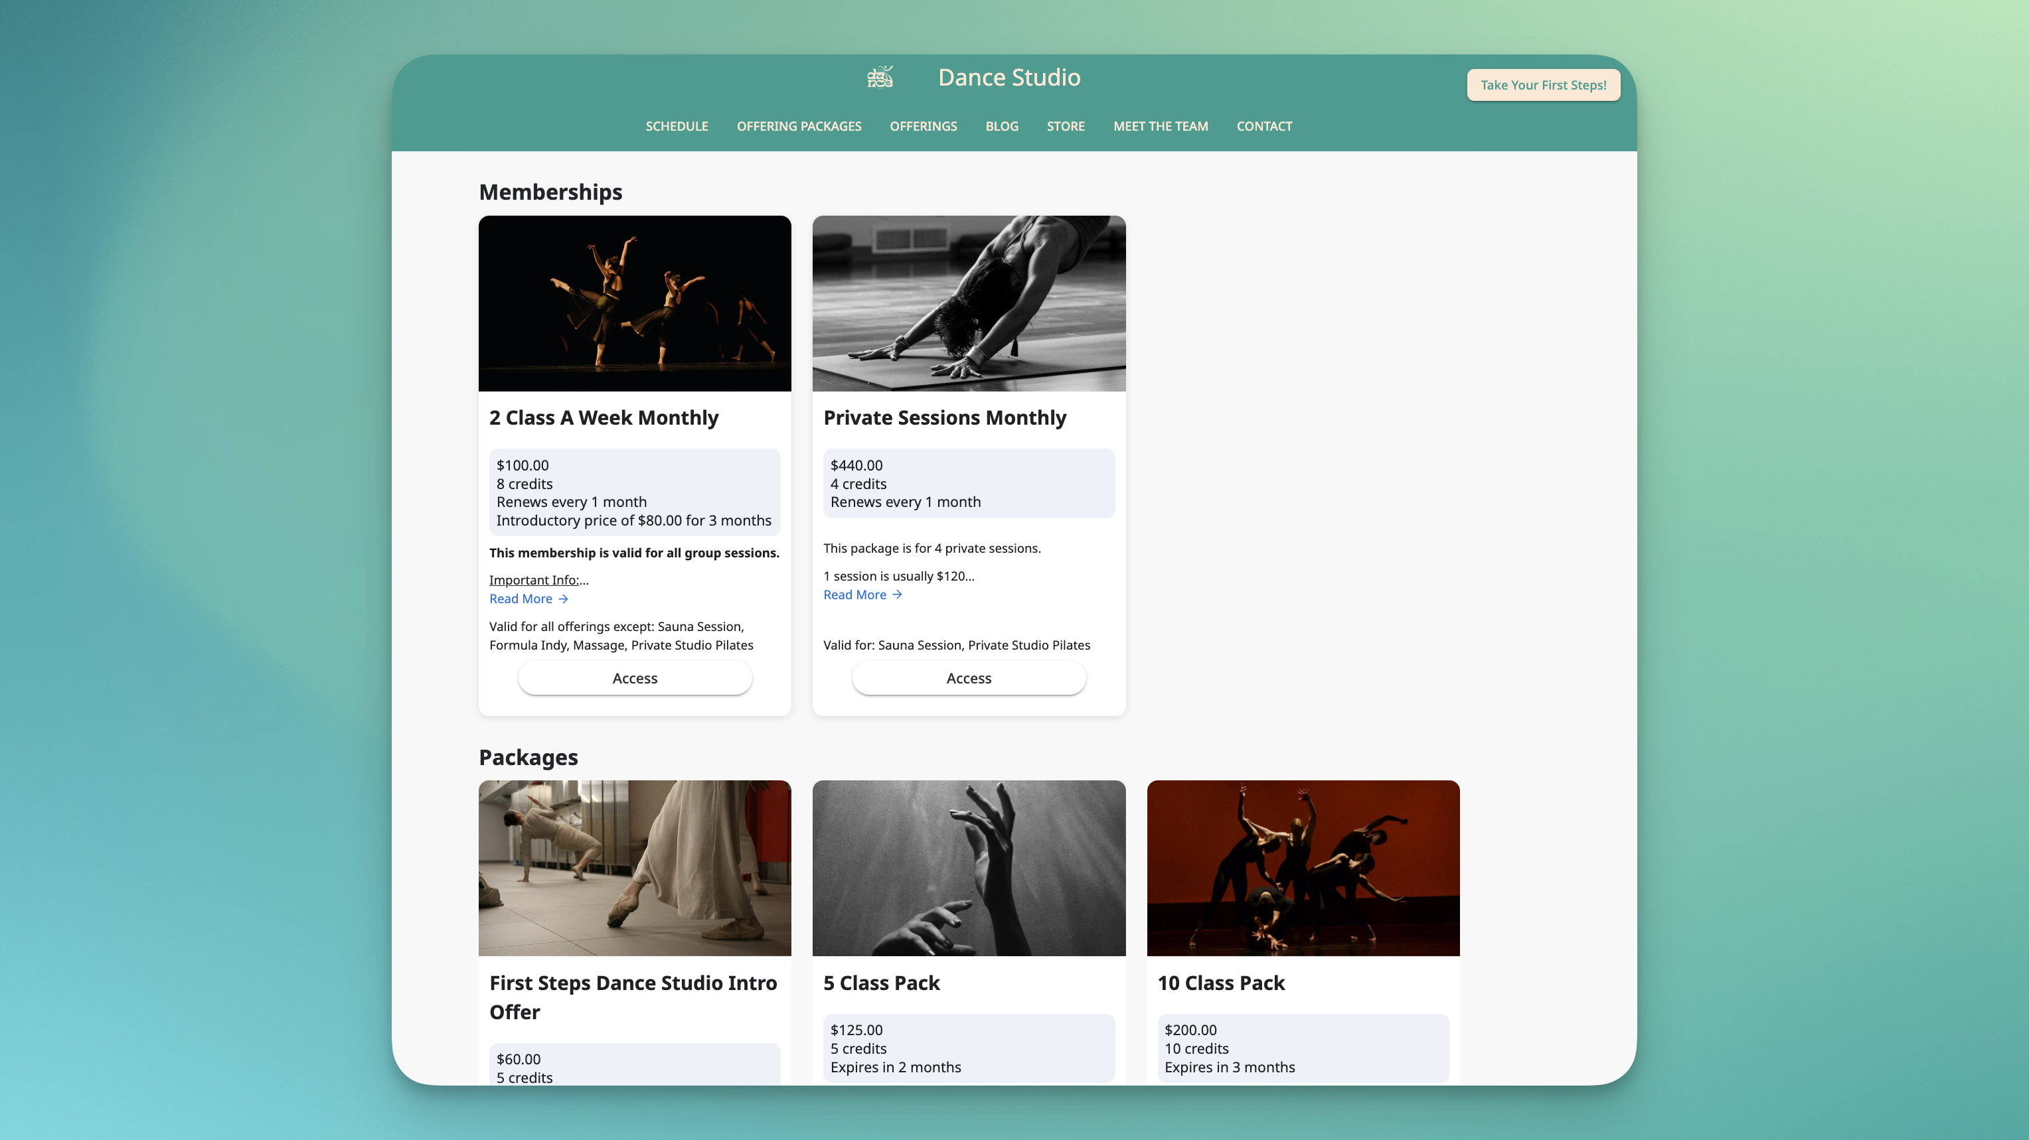This screenshot has width=2029, height=1140.
Task: Select the $100.00 price text
Action: pos(523,465)
